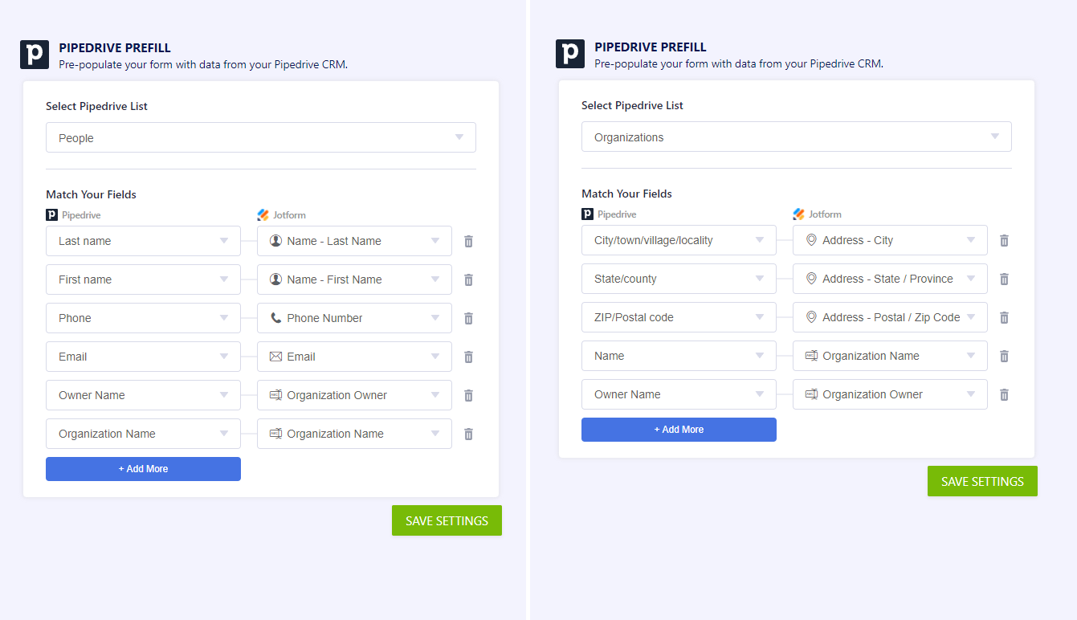Save settings for the People prefill

pos(447,520)
